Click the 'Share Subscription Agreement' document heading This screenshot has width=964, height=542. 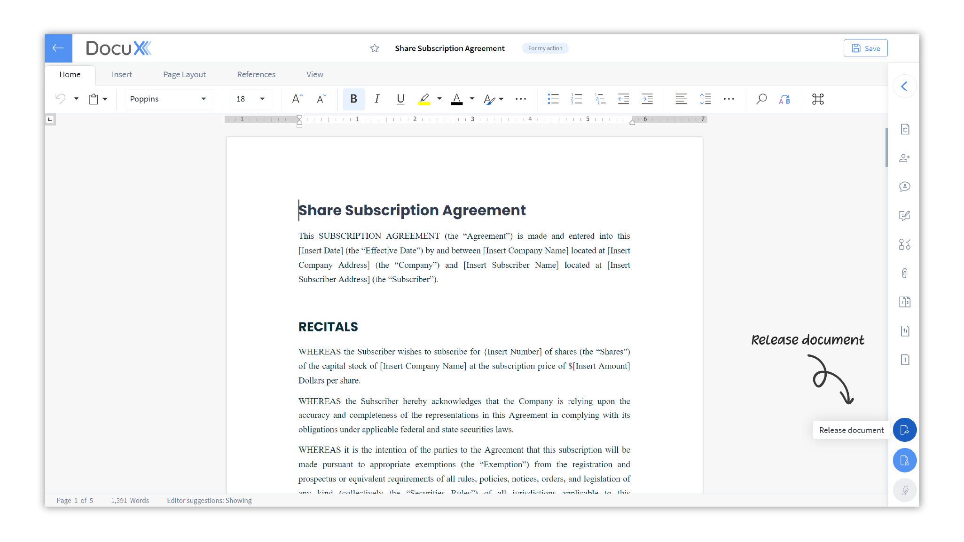(x=412, y=210)
